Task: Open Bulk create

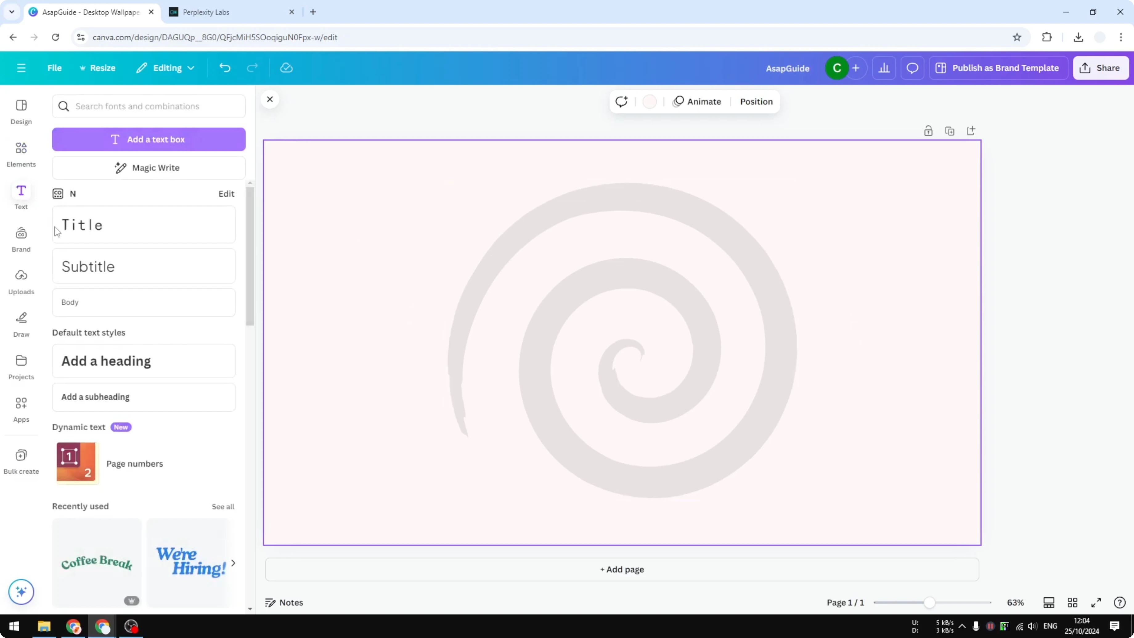Action: coord(21,461)
